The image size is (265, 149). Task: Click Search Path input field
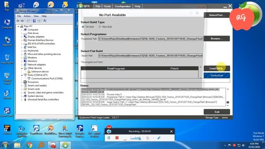tap(150, 55)
